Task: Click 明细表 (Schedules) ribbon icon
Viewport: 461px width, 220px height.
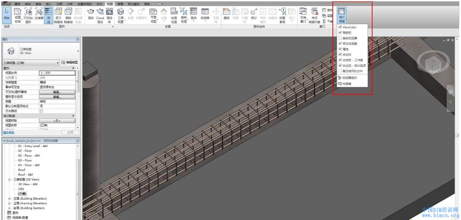Action: tap(205, 15)
